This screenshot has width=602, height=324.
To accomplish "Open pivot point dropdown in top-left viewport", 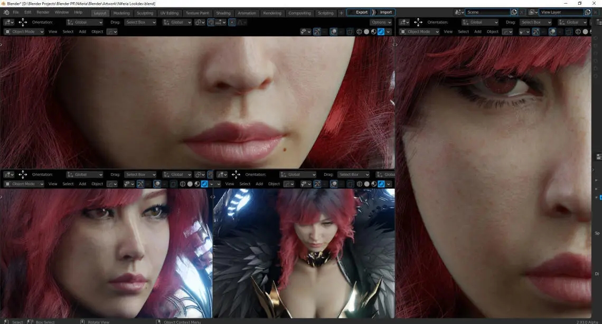I will click(200, 22).
